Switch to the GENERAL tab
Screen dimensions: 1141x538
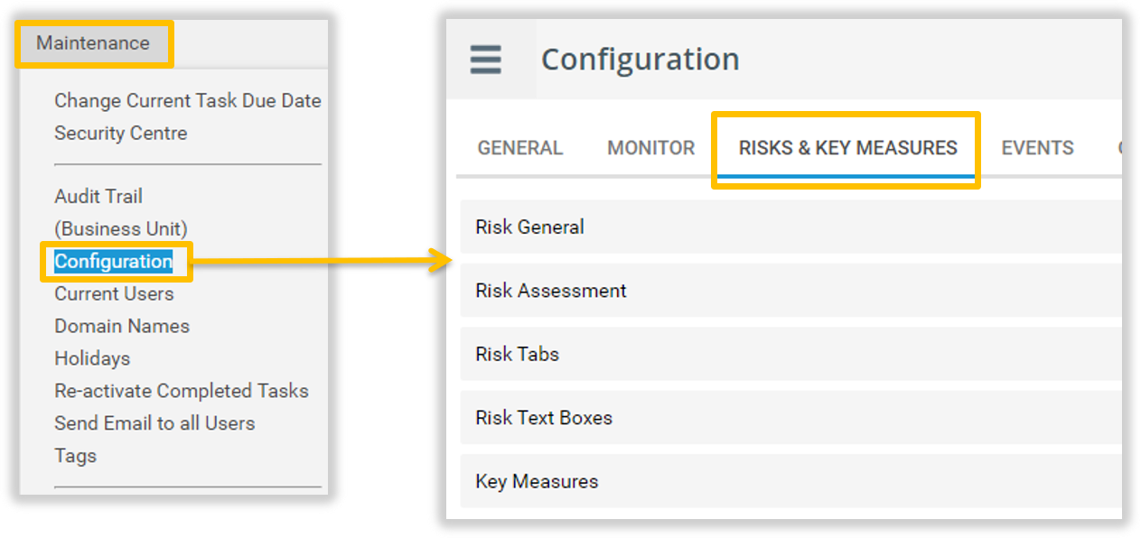click(520, 148)
